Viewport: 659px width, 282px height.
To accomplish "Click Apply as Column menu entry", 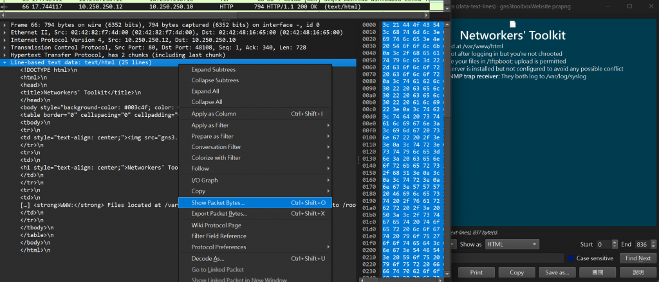I will [x=255, y=114].
